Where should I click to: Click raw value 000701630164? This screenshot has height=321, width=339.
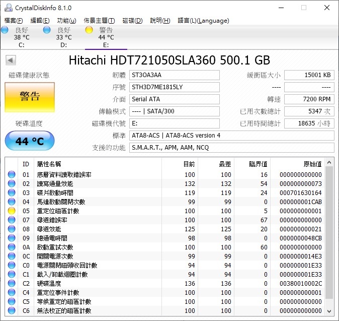(301, 193)
